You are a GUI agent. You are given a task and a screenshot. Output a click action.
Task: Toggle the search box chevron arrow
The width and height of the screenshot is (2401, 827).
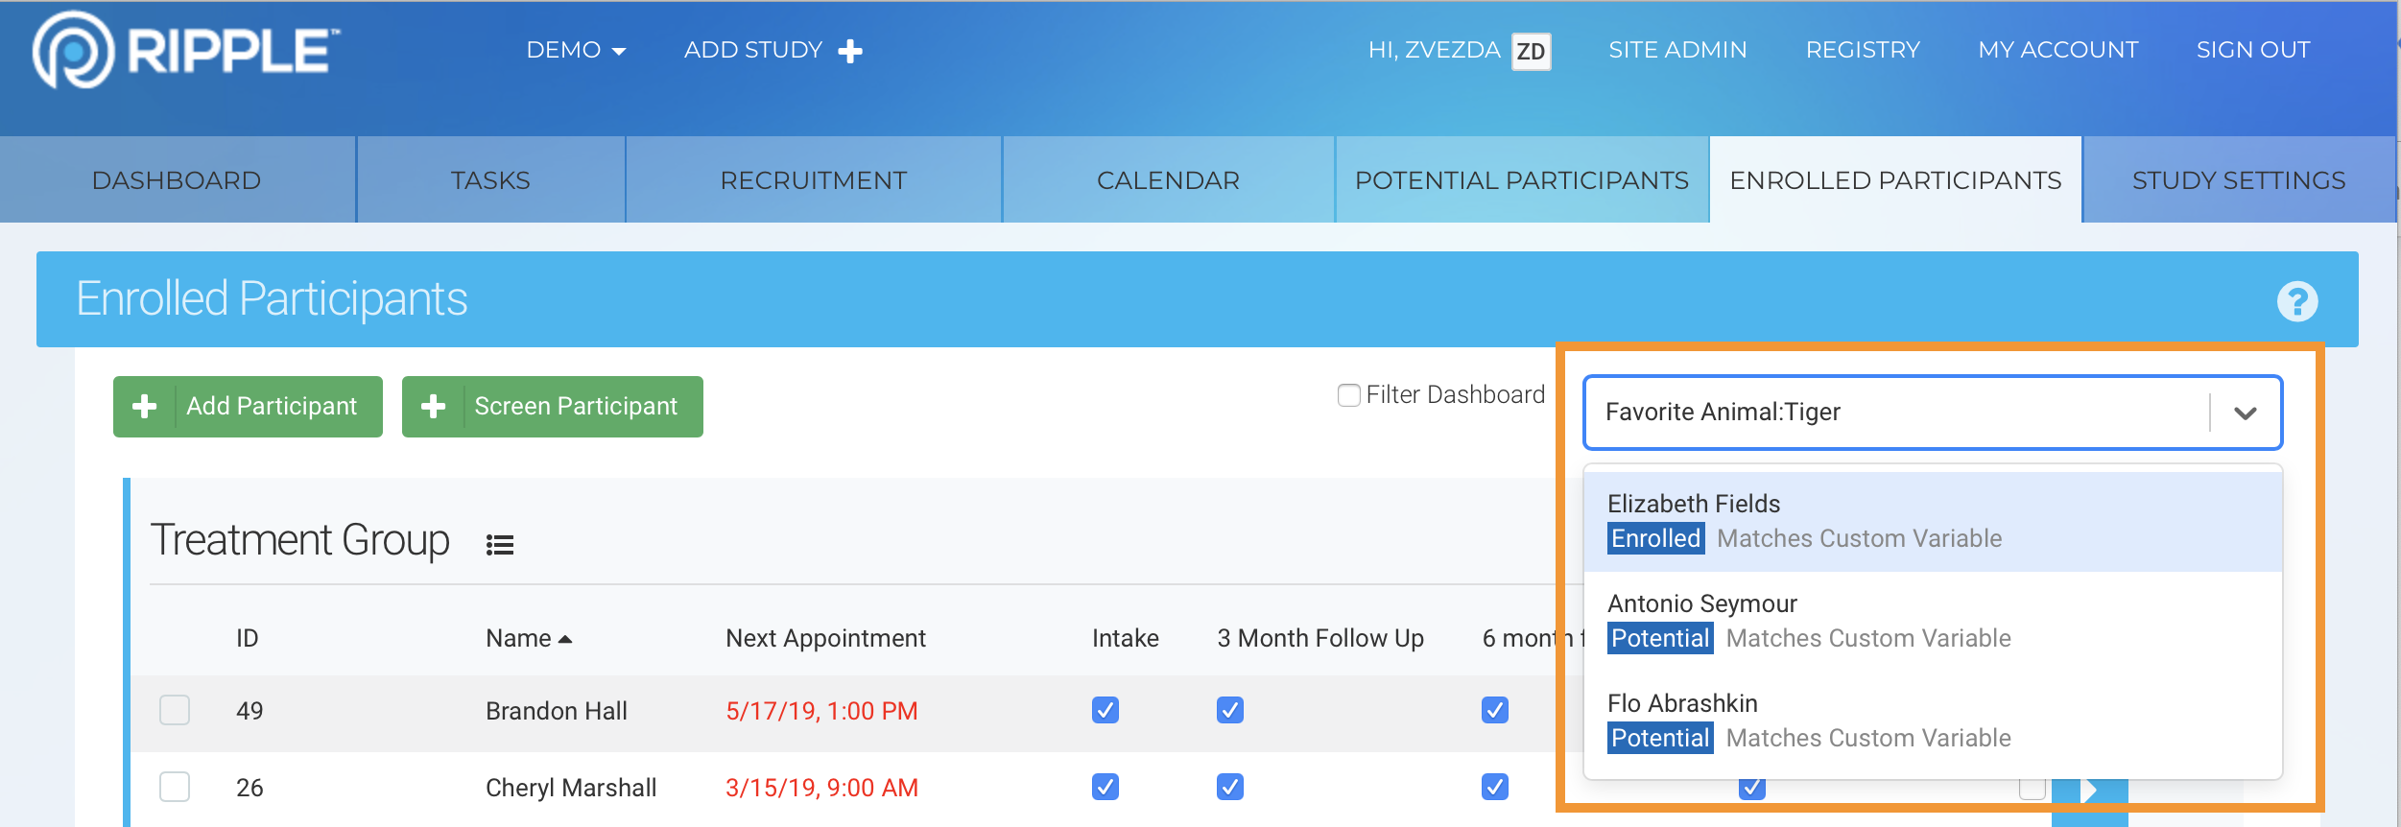(x=2245, y=413)
